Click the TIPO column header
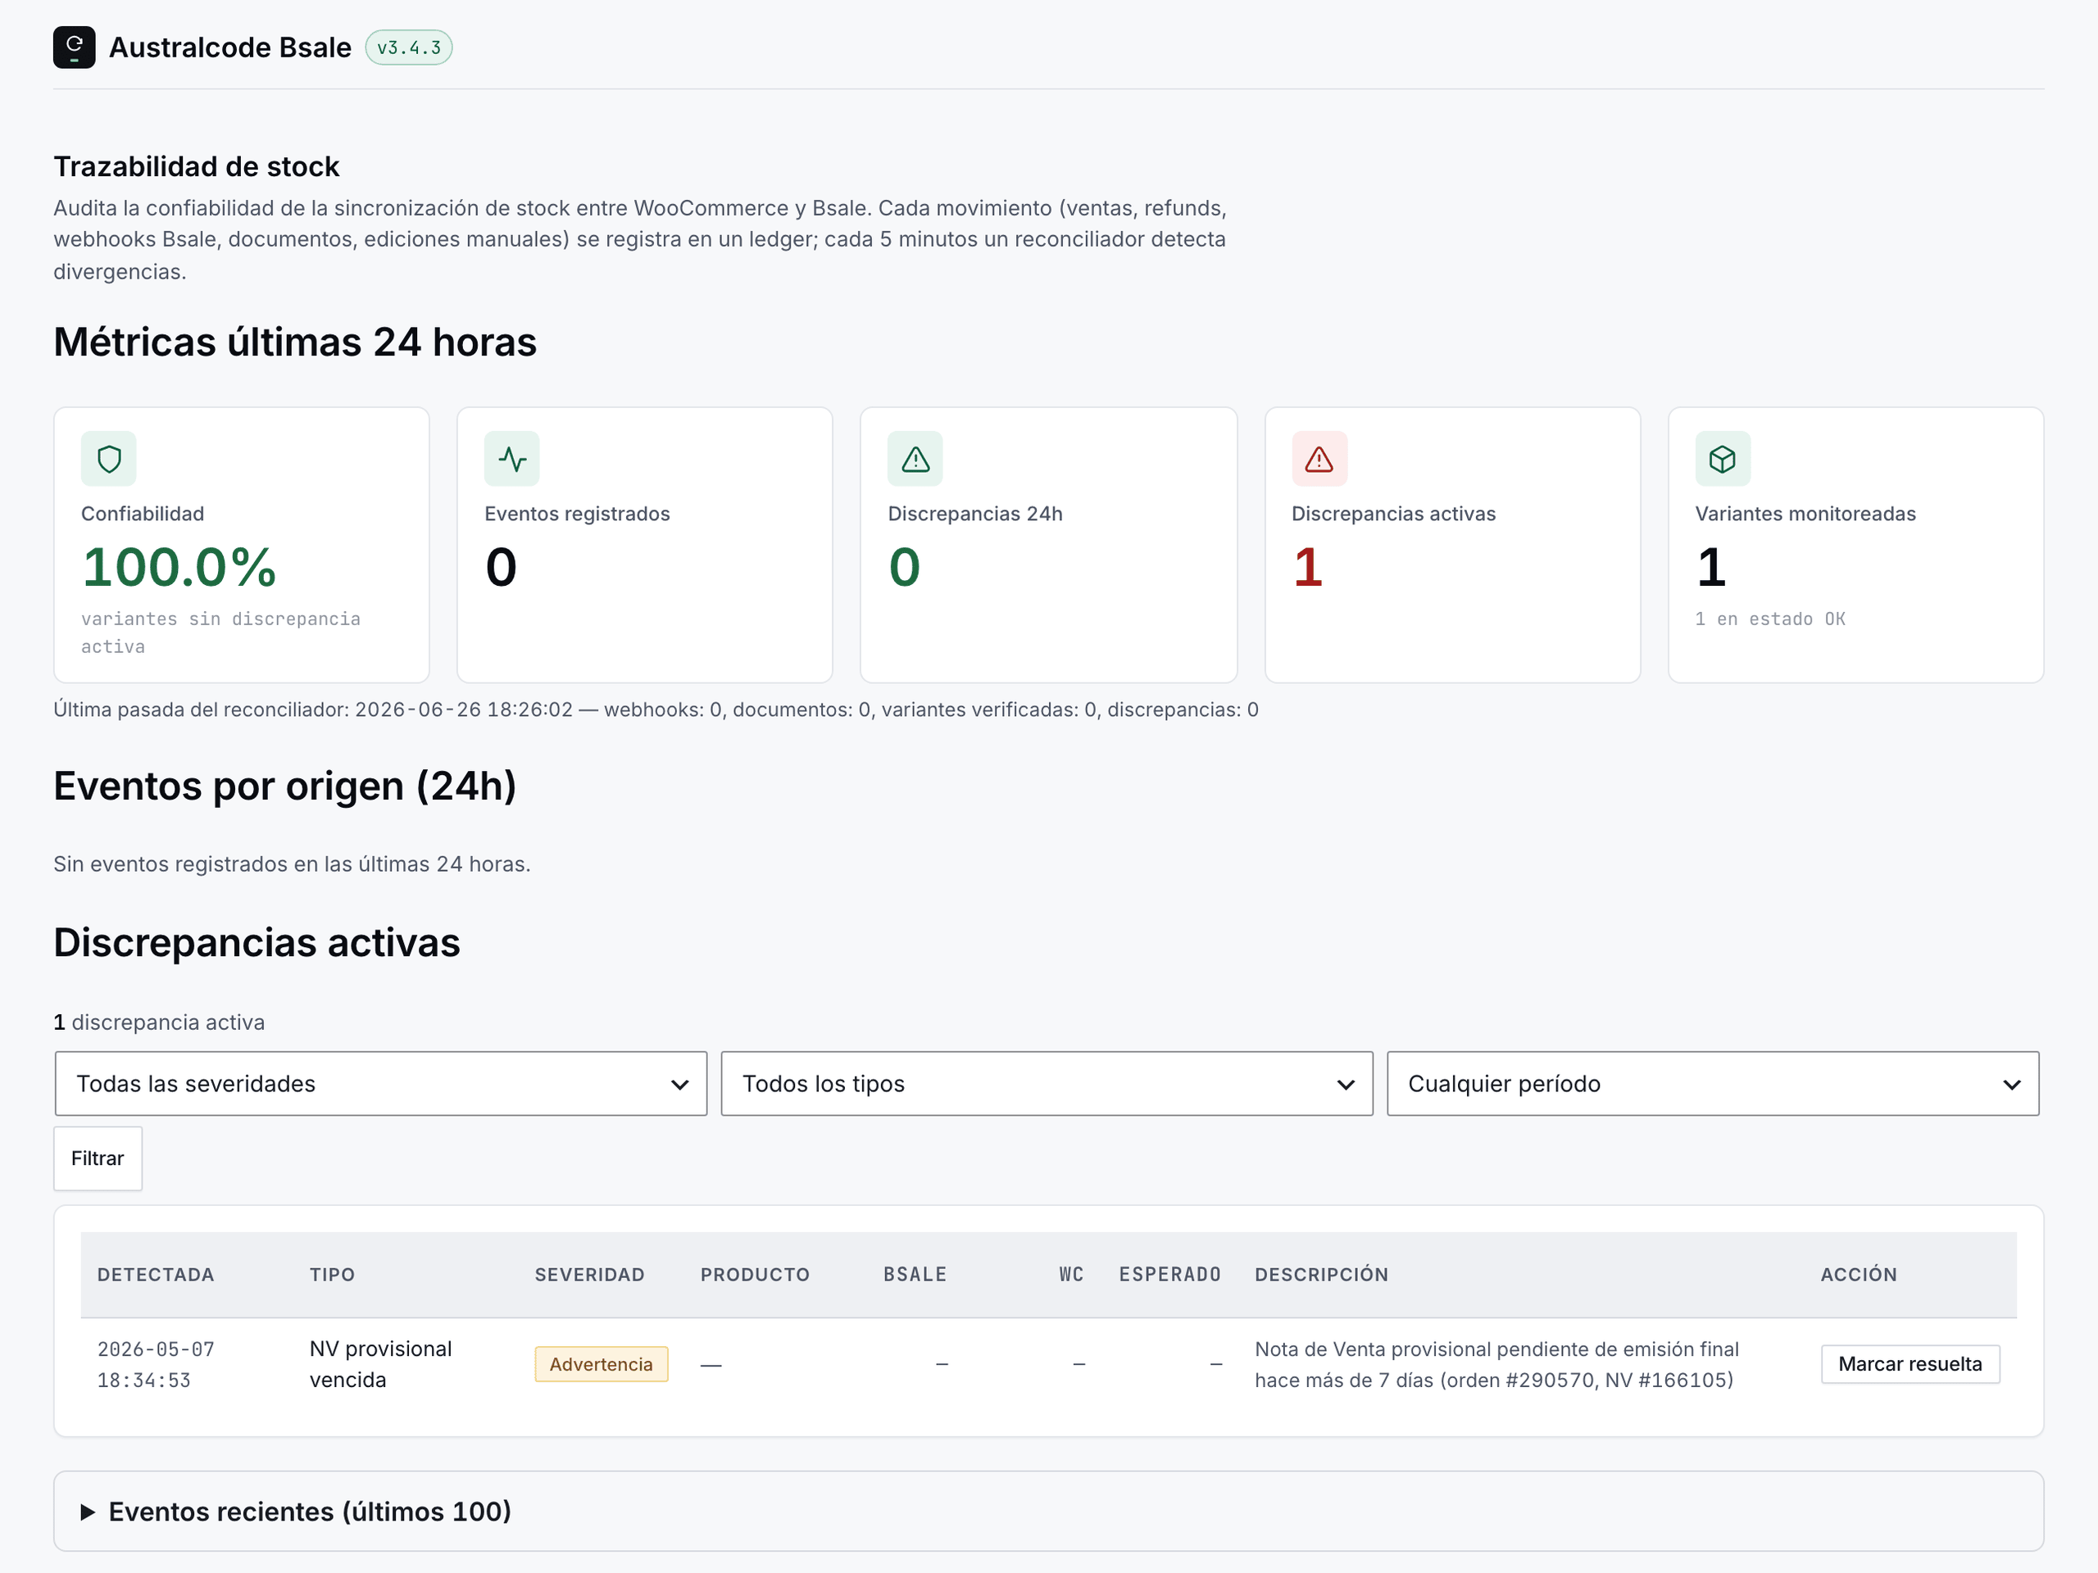Viewport: 2098px width, 1573px height. [x=332, y=1276]
